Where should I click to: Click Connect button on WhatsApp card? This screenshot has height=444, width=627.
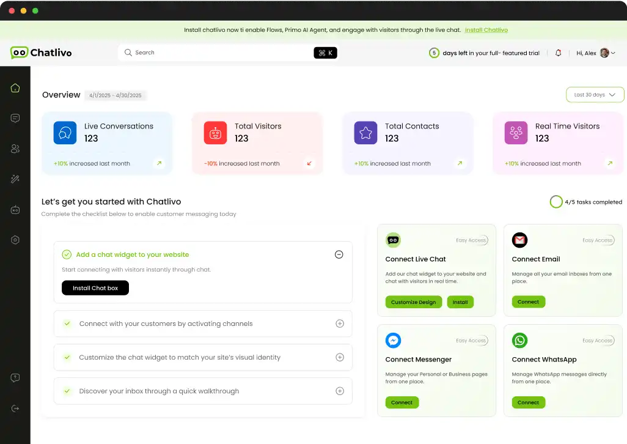(528, 402)
